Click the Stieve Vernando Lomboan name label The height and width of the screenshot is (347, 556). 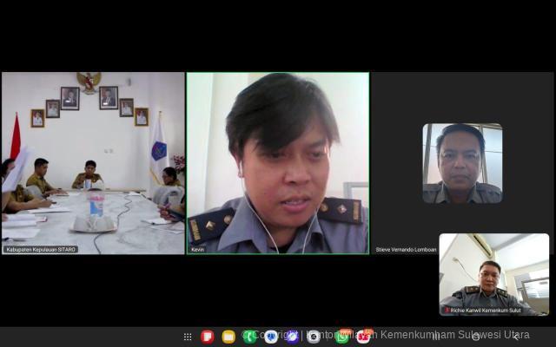pyautogui.click(x=406, y=250)
